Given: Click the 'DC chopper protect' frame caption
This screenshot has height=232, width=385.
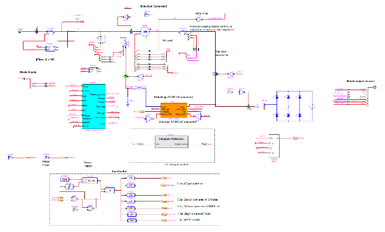Looking at the screenshot, I should [176, 165].
